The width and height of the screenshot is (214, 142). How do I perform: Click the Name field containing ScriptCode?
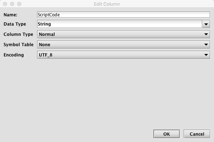[123, 15]
